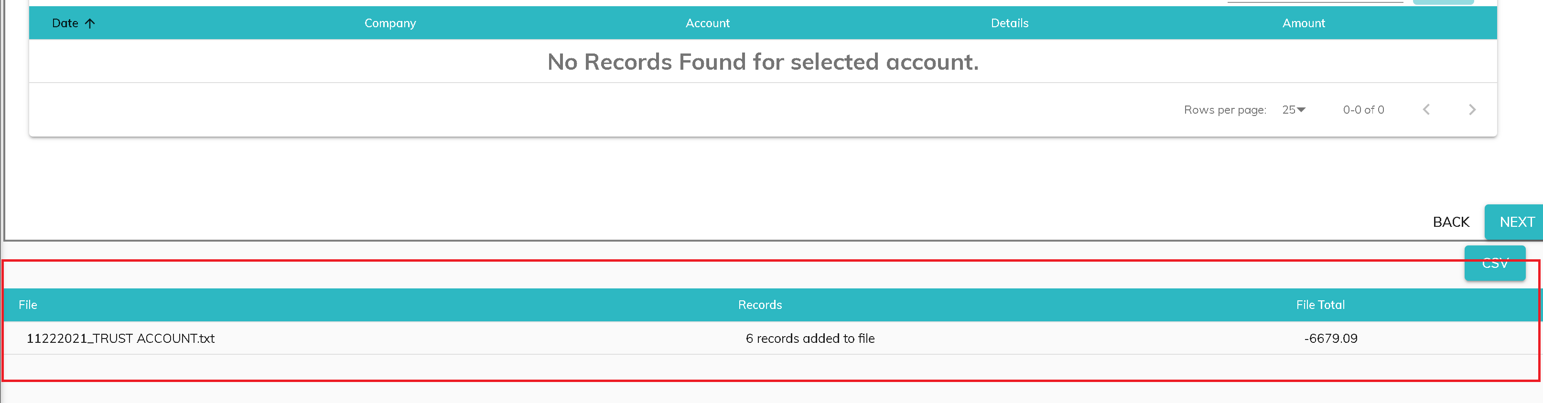Select the Account column header
Image resolution: width=1543 pixels, height=403 pixels.
pos(707,23)
